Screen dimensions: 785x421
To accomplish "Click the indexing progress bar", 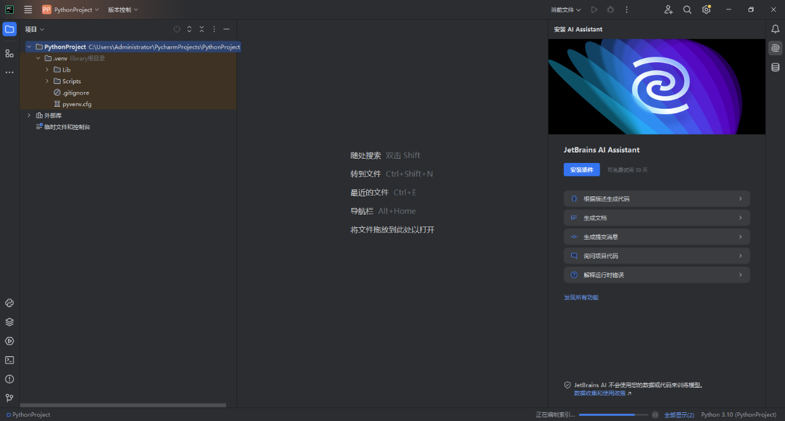I will (614, 415).
